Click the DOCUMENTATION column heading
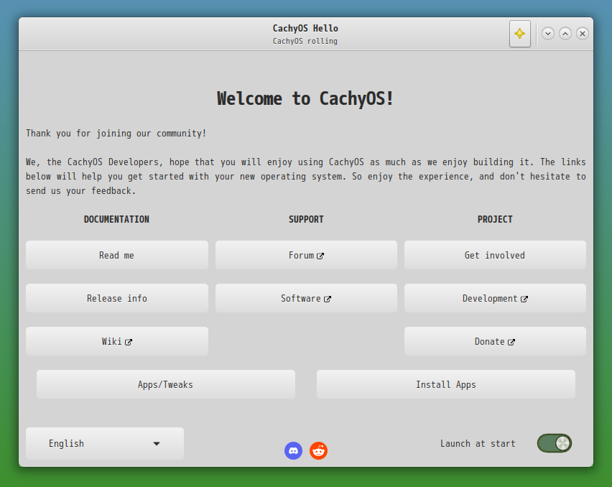This screenshot has height=487, width=612. (116, 219)
